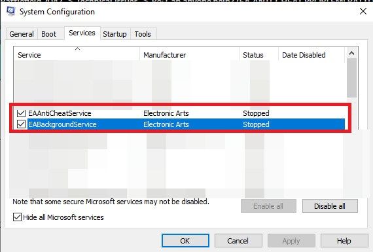Sort by the Status column header
The height and width of the screenshot is (252, 373).
pos(259,55)
